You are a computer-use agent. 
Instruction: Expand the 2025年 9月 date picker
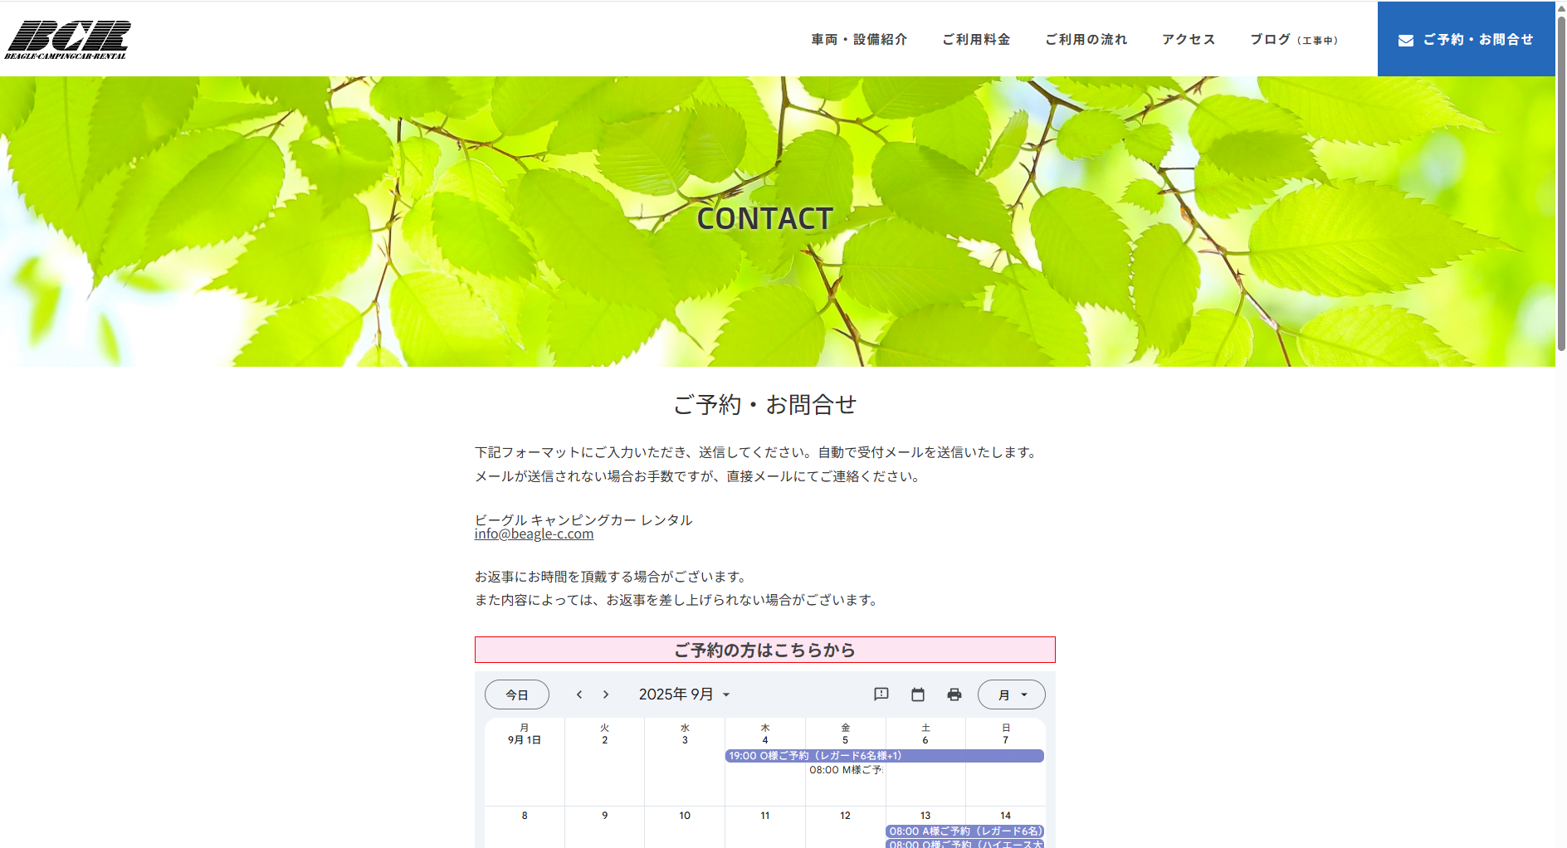pyautogui.click(x=684, y=694)
